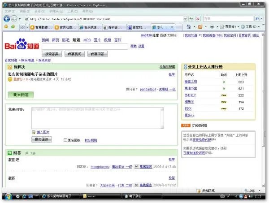
Task: Open the 更多>> more link in ranking box
Action: pyautogui.click(x=189, y=115)
